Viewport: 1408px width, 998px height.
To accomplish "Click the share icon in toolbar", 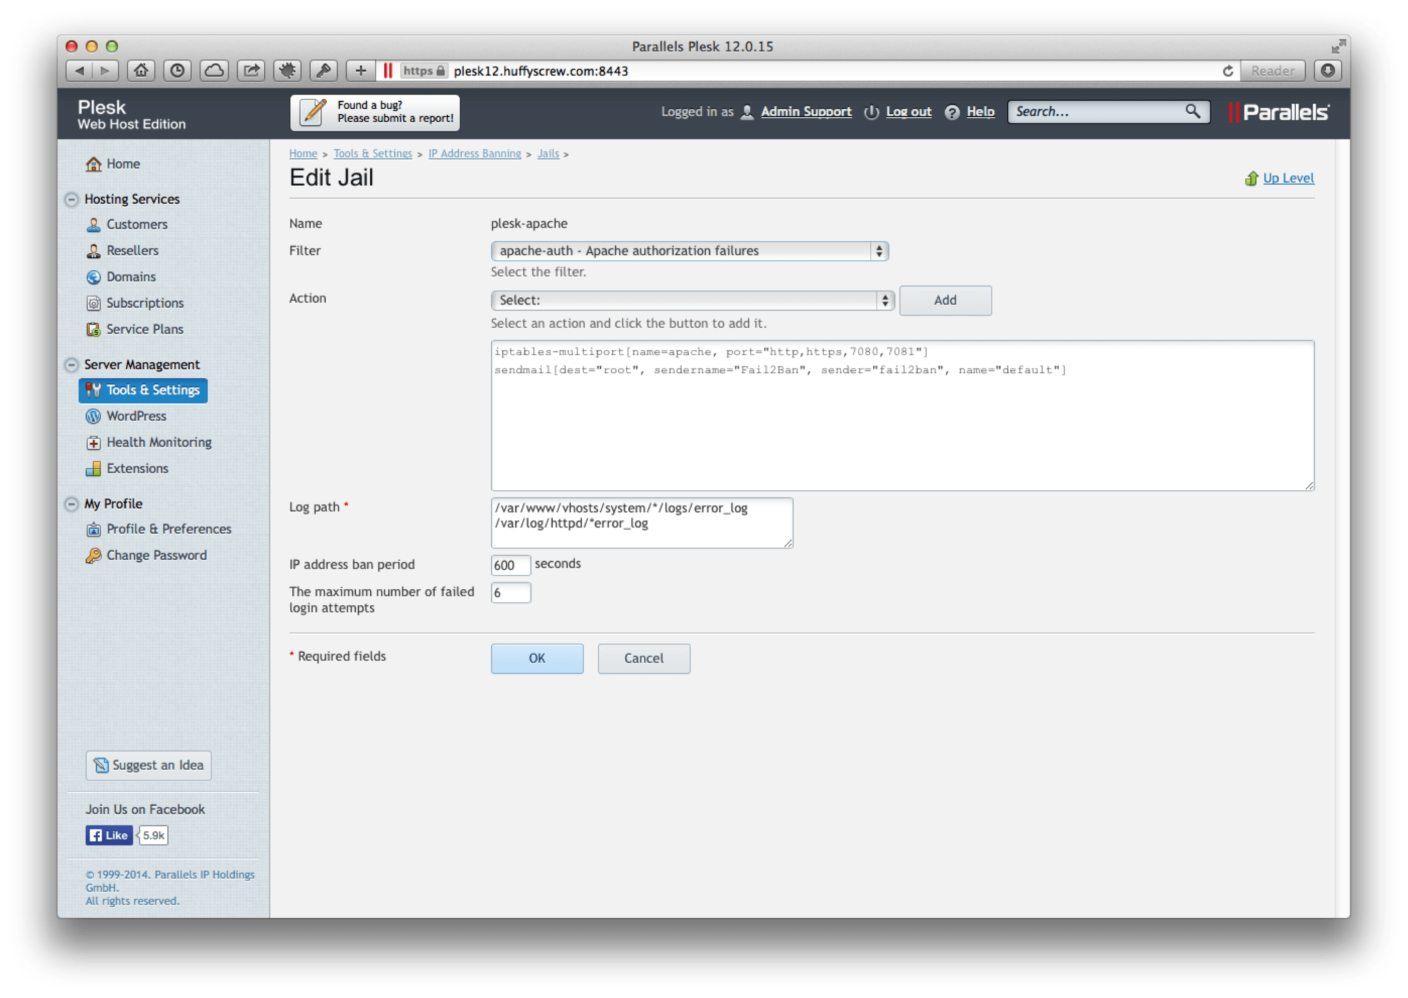I will [251, 71].
